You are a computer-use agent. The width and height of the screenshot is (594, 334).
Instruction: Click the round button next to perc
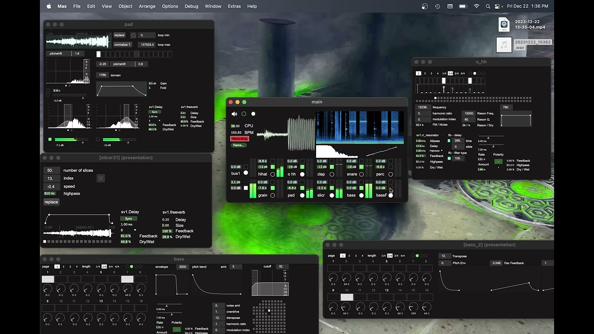pyautogui.click(x=391, y=174)
